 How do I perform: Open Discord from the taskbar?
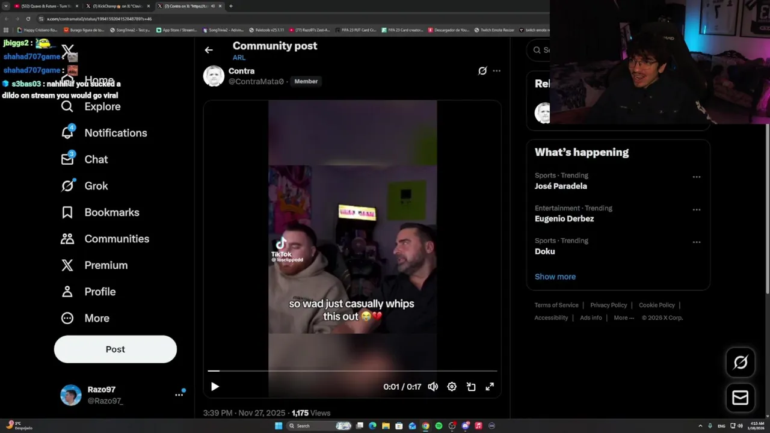tap(465, 426)
